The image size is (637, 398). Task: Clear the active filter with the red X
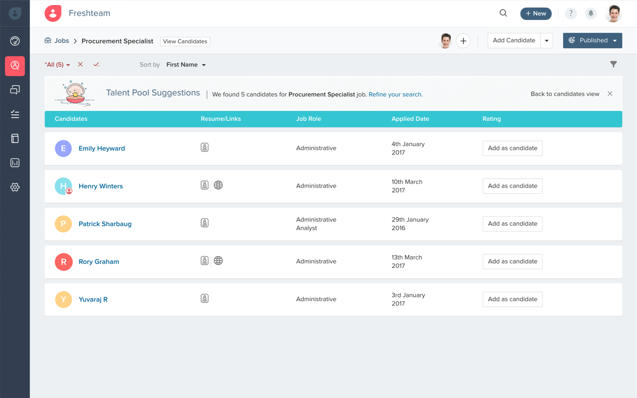[80, 64]
